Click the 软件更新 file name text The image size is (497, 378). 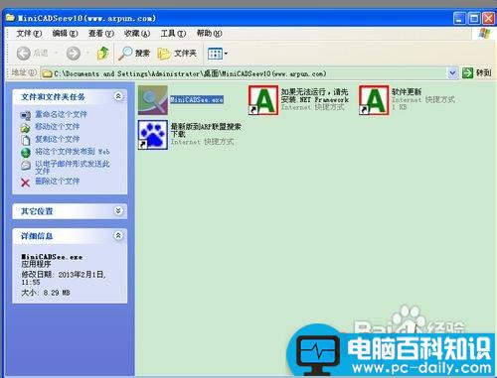407,91
